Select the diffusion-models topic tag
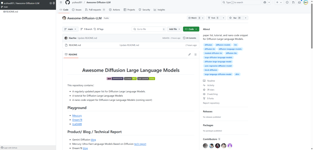 coord(223,45)
